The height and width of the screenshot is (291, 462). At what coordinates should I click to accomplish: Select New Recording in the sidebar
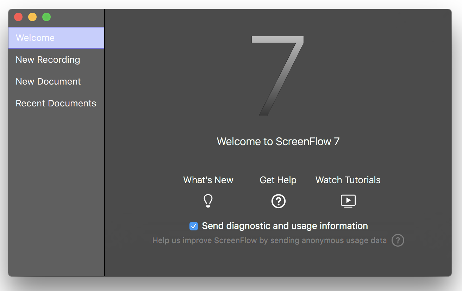(48, 60)
